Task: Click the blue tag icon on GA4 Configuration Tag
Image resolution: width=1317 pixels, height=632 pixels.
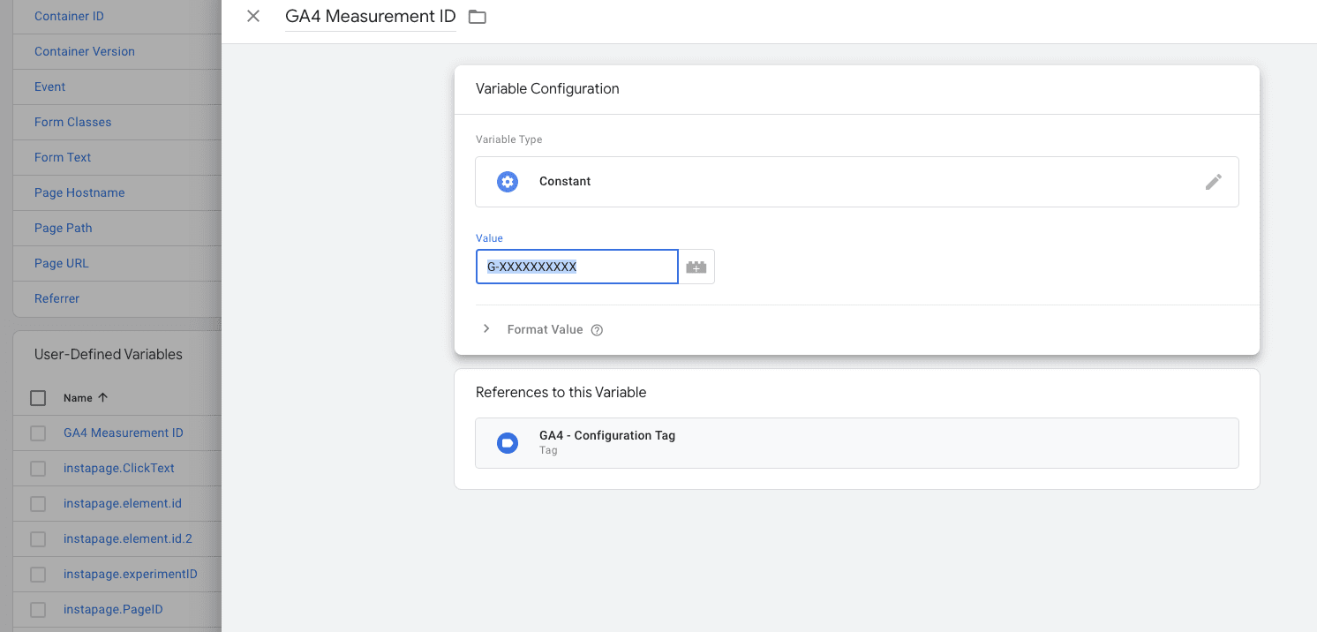Action: pos(507,442)
